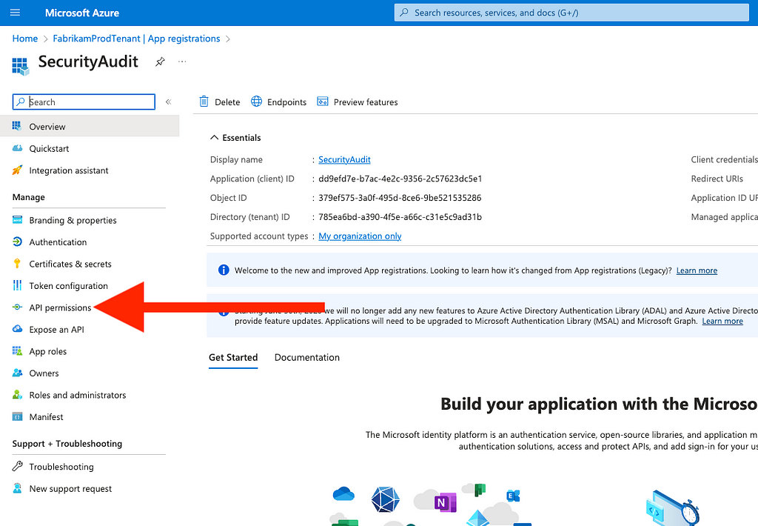Select the Directory (tenant) ID value
This screenshot has width=758, height=526.
(x=400, y=217)
